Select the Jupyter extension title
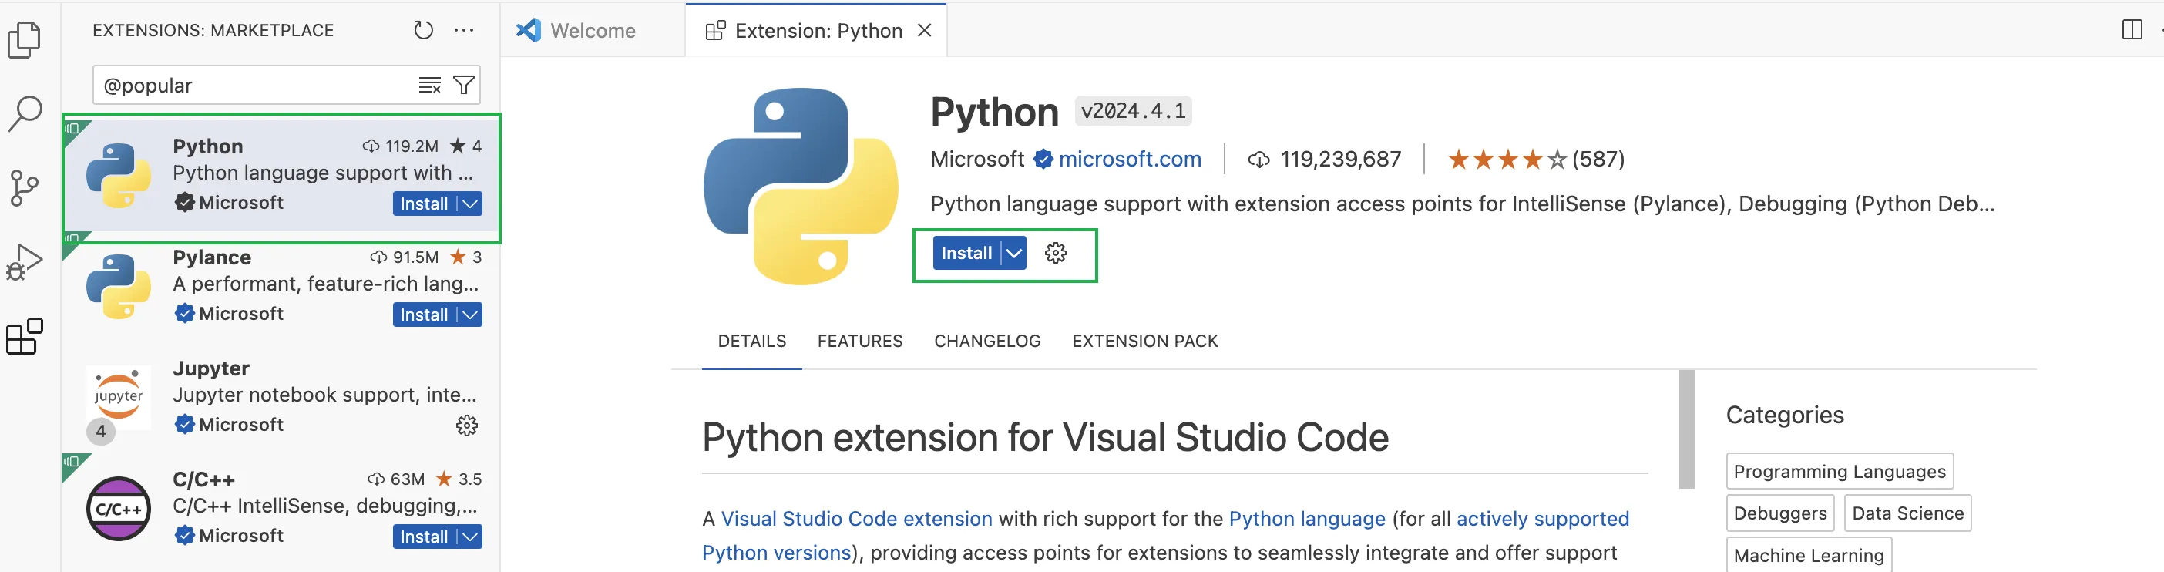2164x572 pixels. 211,368
